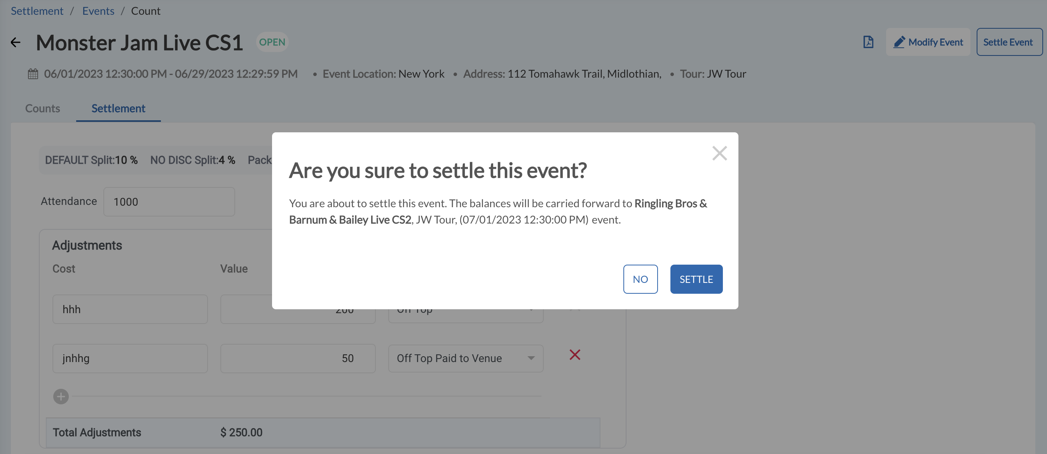Click the Tour: JW Tour text
This screenshot has height=454, width=1047.
[x=713, y=74]
